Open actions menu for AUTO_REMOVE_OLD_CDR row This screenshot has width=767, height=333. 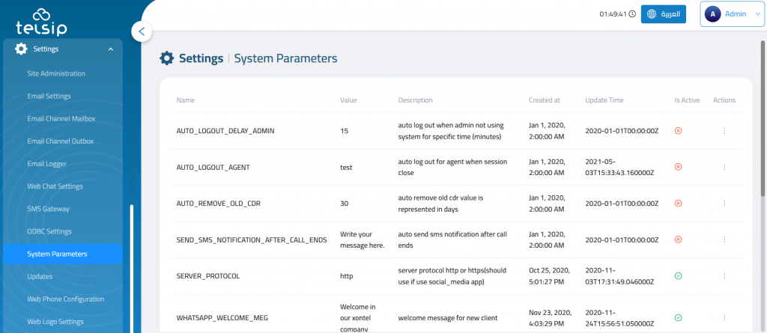724,203
